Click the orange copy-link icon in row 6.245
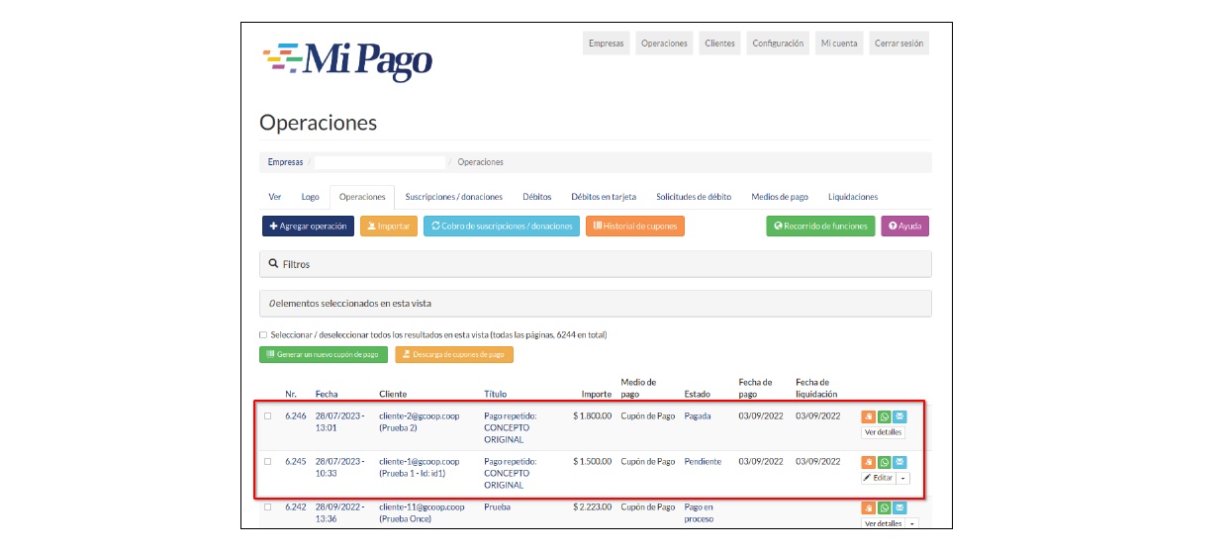 pyautogui.click(x=868, y=462)
